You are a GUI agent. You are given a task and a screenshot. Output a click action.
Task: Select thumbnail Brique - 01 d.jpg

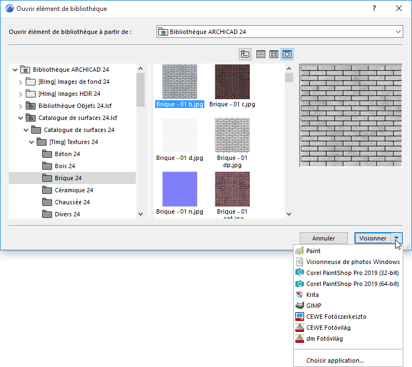[x=180, y=135]
